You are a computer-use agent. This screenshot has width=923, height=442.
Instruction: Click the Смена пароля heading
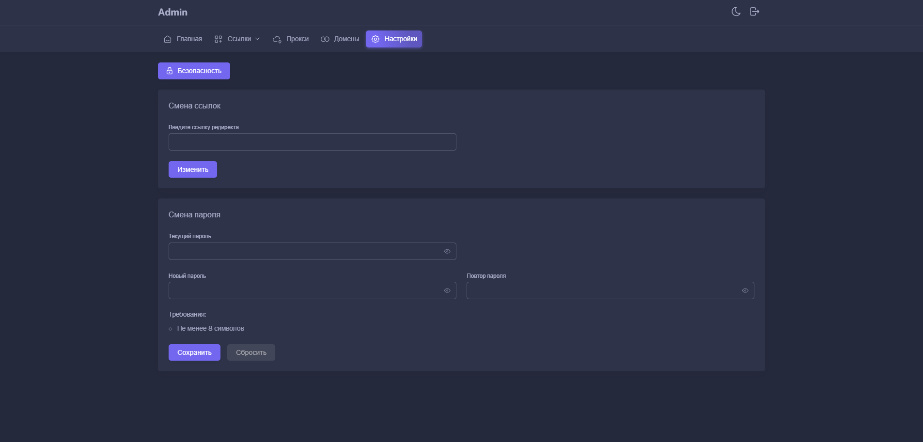tap(194, 215)
